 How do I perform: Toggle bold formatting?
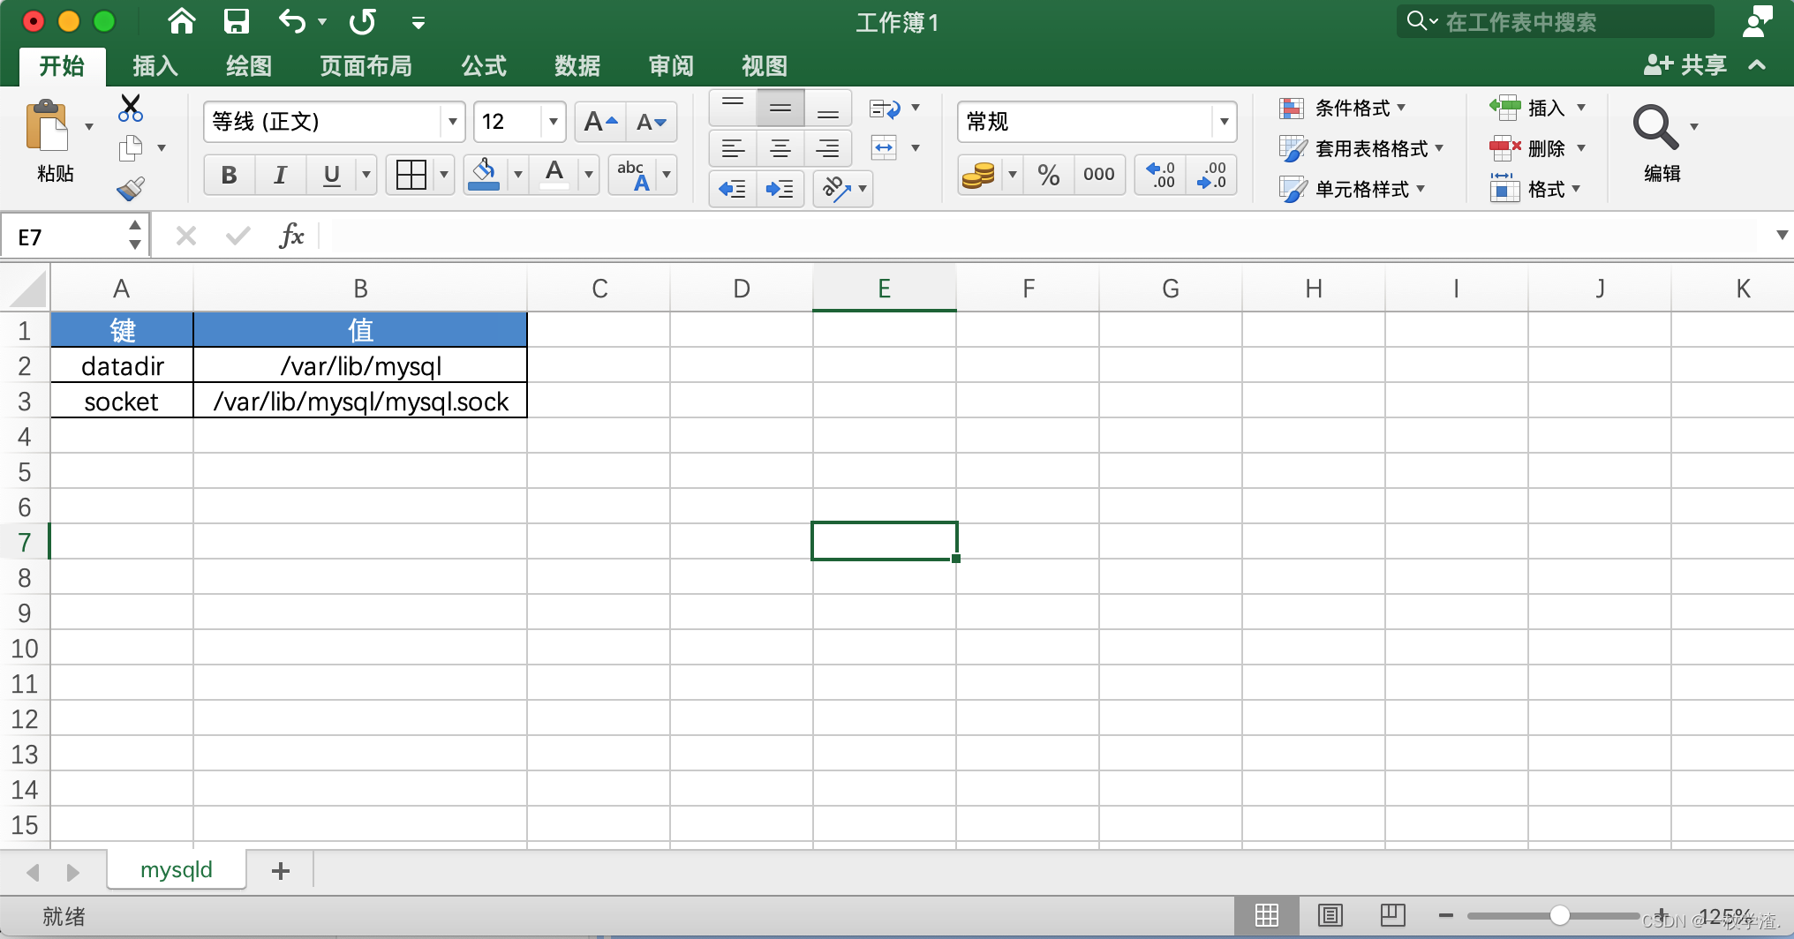coord(229,175)
